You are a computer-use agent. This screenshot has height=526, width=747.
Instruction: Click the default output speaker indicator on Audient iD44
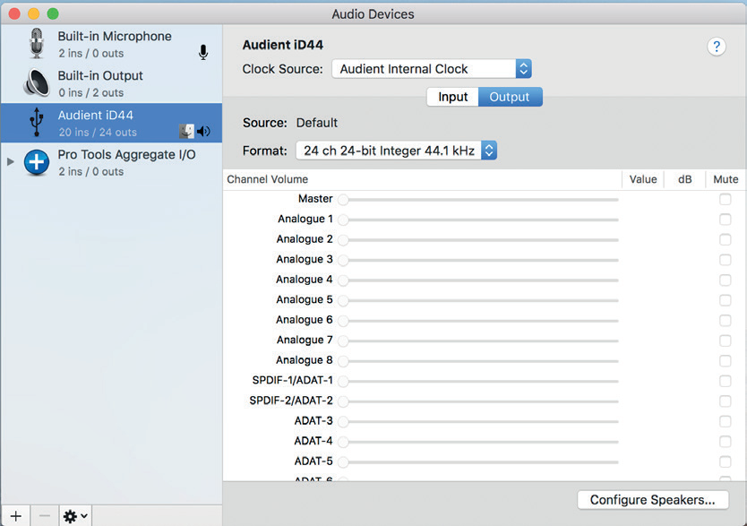point(204,131)
